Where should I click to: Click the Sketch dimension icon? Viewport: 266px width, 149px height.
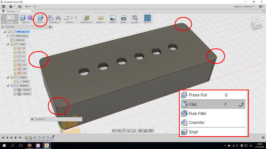(74, 18)
